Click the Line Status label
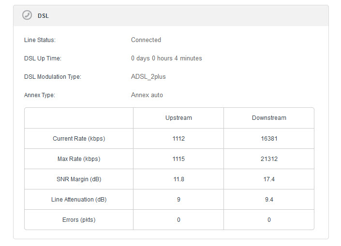341x246 pixels. point(40,40)
